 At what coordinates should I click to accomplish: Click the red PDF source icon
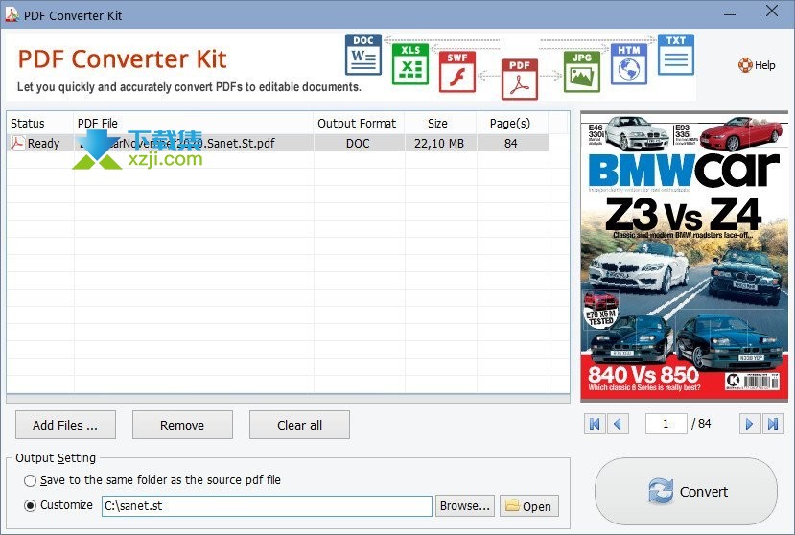tap(520, 80)
